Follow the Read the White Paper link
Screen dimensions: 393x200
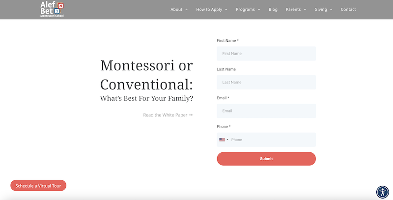(168, 115)
